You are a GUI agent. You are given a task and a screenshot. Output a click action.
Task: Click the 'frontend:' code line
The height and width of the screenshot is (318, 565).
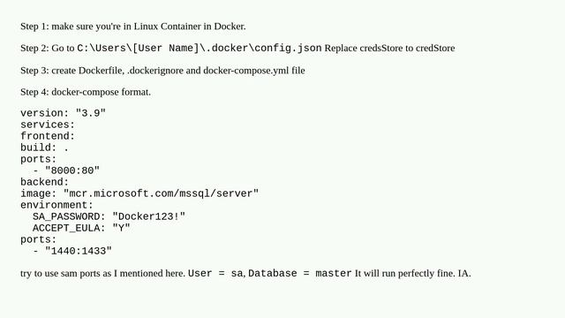pyautogui.click(x=48, y=136)
